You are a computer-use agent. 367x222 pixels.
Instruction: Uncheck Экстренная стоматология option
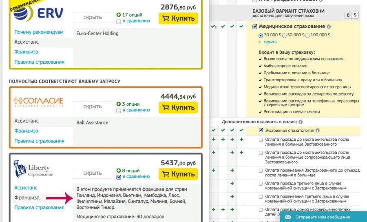coord(261,130)
